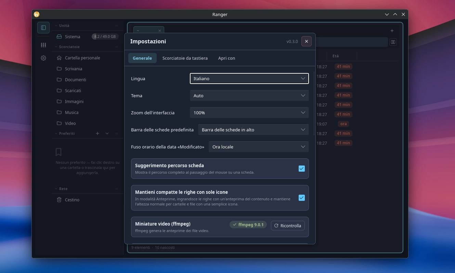The image size is (455, 273).
Task: Expand the Tema dropdown set to Auto
Action: click(249, 96)
